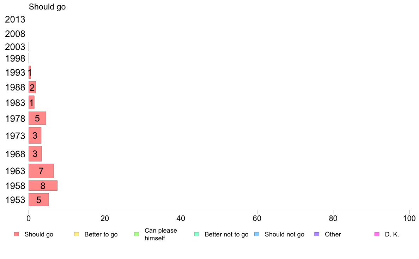419x259 pixels.
Task: Click the Should not go legend text
Action: click(284, 234)
